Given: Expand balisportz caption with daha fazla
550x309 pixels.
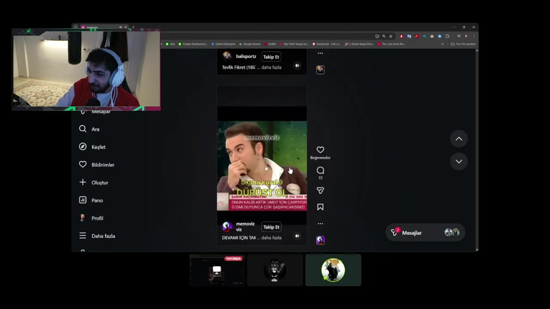Looking at the screenshot, I should click(x=271, y=67).
